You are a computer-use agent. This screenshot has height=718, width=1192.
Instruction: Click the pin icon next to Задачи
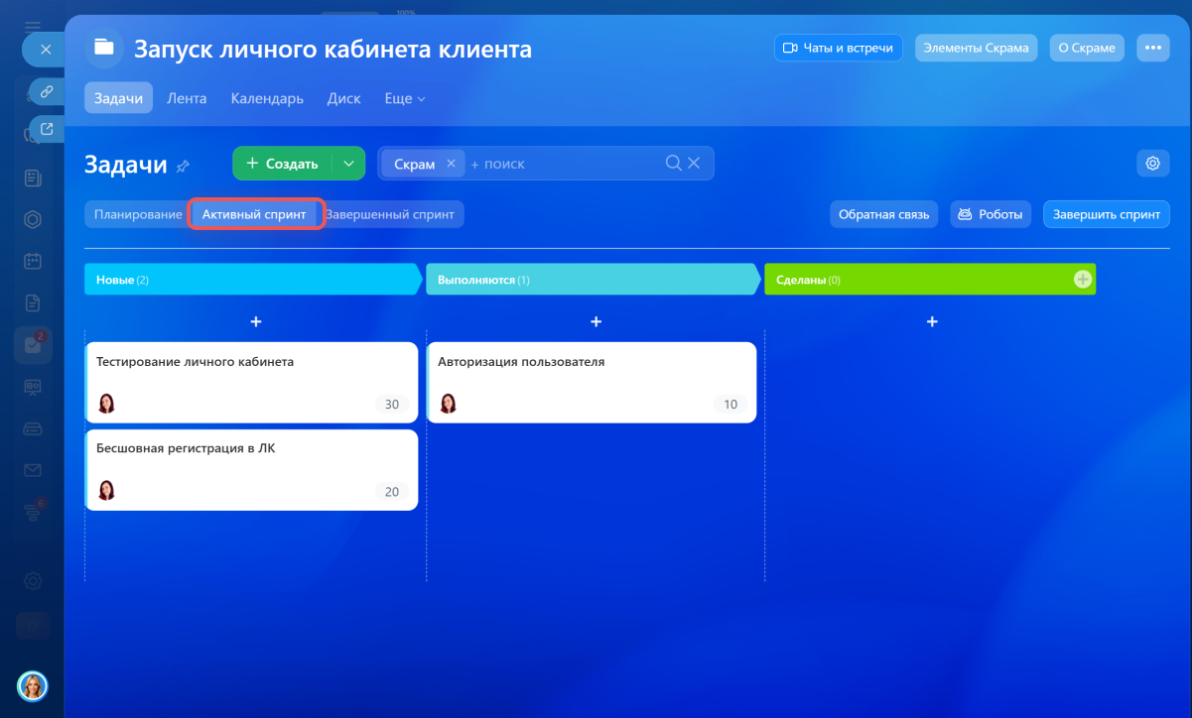tap(183, 167)
